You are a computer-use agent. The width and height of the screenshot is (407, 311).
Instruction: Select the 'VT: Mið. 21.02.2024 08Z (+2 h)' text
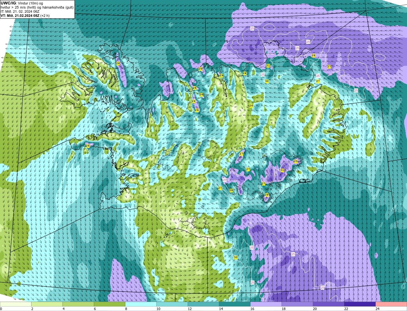(25, 16)
